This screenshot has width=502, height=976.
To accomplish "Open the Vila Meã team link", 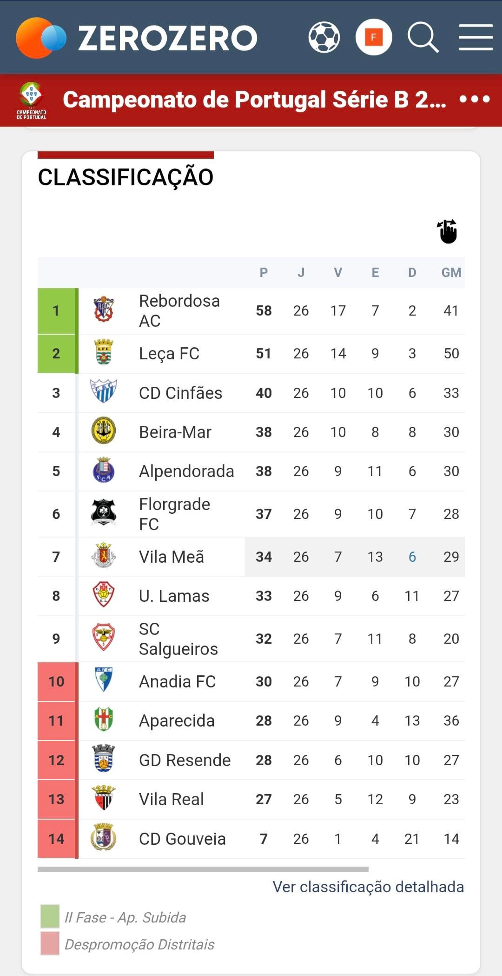I will click(x=171, y=557).
